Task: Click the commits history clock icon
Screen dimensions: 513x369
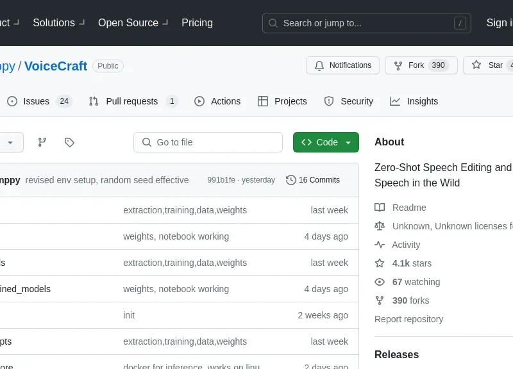Action: tap(291, 180)
